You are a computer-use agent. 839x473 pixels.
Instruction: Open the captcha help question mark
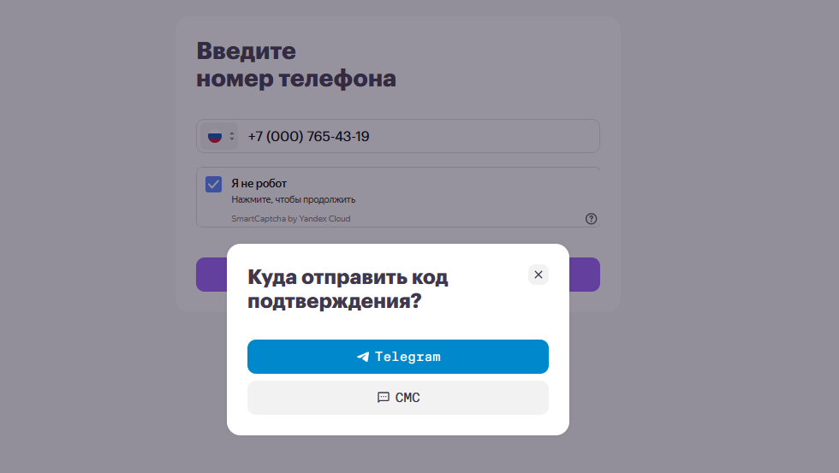click(x=591, y=219)
